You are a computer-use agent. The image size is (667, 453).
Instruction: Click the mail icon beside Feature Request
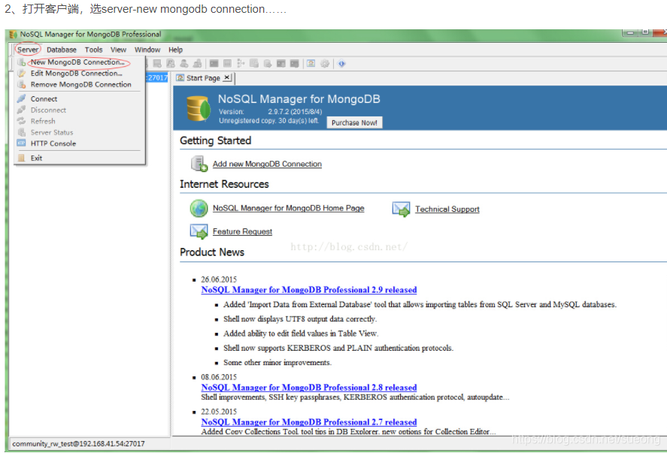pos(199,231)
